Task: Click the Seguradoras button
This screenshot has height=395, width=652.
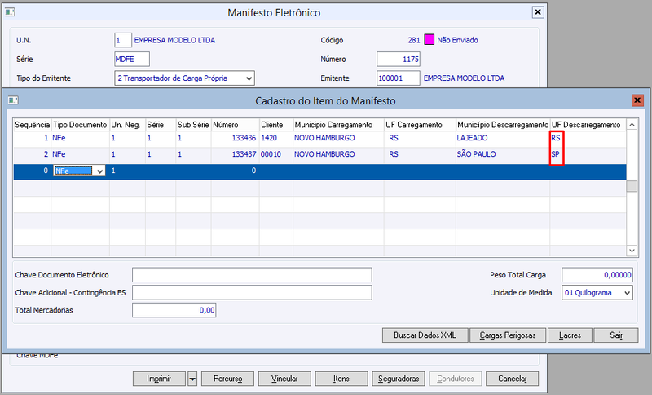Action: 399,379
